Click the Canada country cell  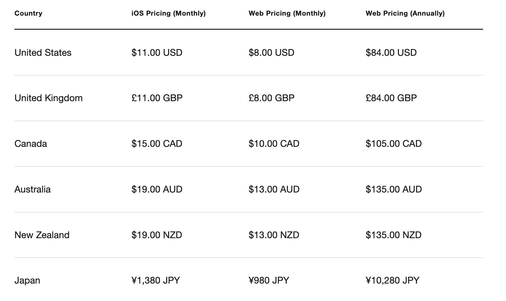(x=31, y=144)
